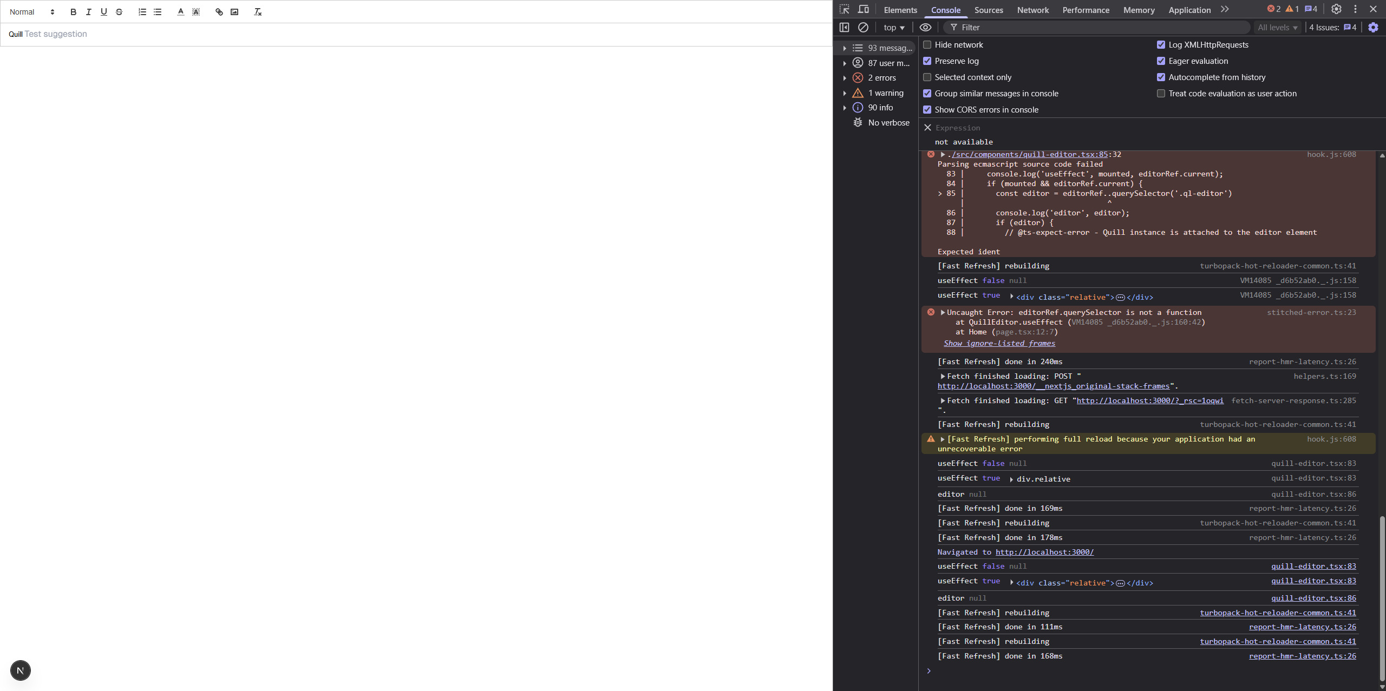Open the Quill background color picker

(196, 12)
